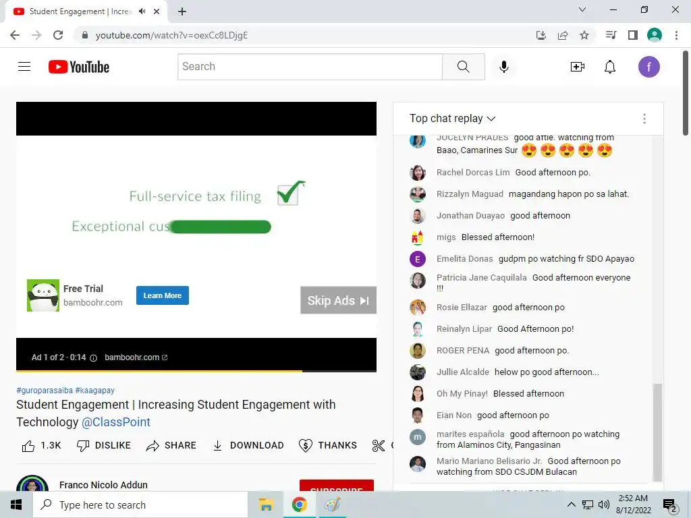Click Emelita Donas chat message
The image size is (691, 518).
click(566, 258)
